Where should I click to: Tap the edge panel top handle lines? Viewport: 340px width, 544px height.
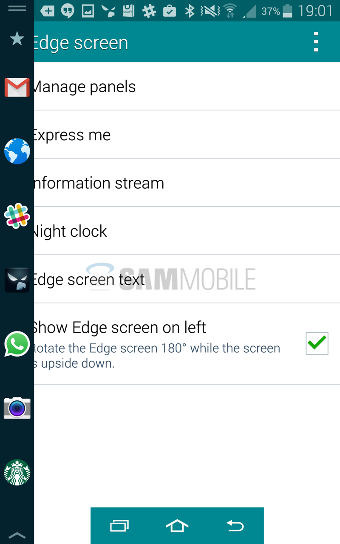(17, 8)
